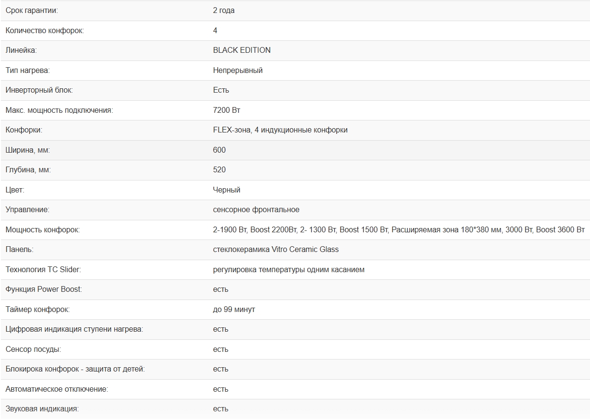Click the 'Сенсор посуды' row label
The width and height of the screenshot is (590, 420).
coord(33,349)
